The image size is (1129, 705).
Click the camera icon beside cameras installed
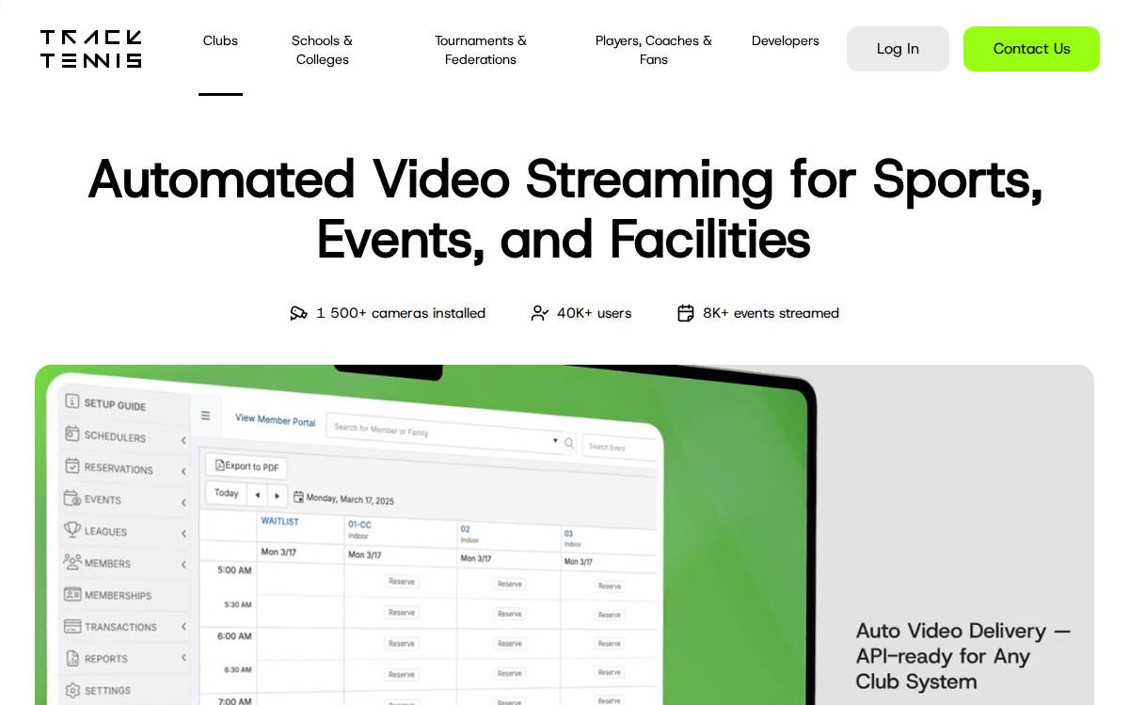tap(298, 313)
